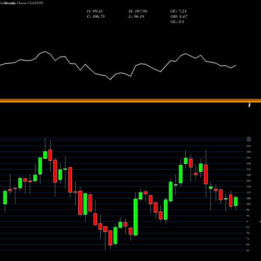The width and height of the screenshot is (261, 261).
Task: Click the 106 price axis label
Action: pyautogui.click(x=248, y=198)
